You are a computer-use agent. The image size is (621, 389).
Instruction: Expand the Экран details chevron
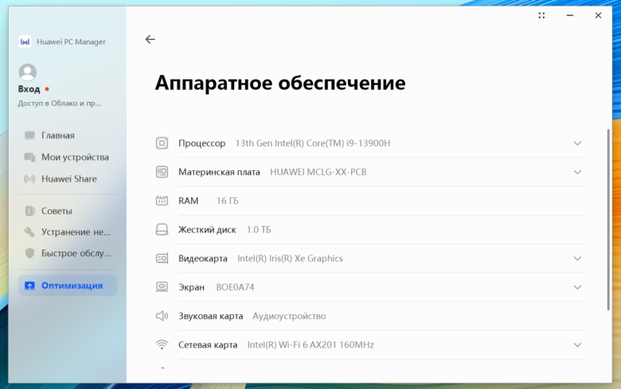pos(577,287)
